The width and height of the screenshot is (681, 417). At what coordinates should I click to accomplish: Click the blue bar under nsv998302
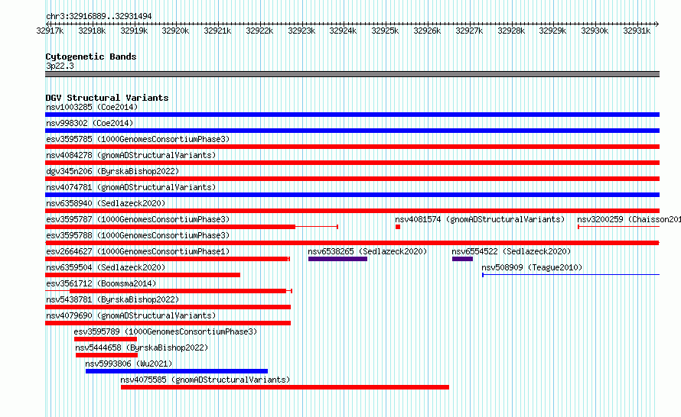(x=352, y=131)
